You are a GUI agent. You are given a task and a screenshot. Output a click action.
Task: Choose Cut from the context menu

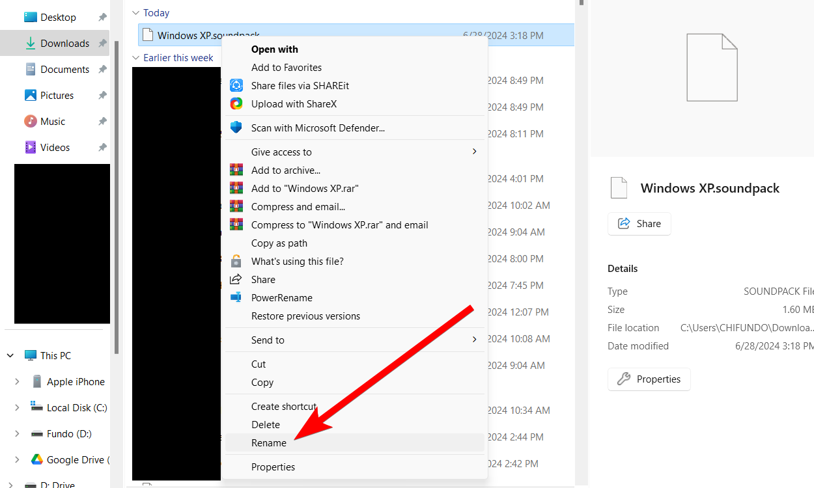(x=355, y=364)
